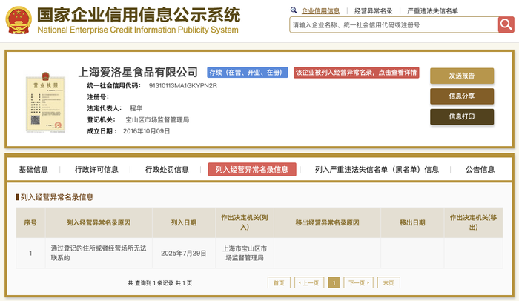Go to 首页 in the pagination
Image resolution: width=519 pixels, height=301 pixels.
click(279, 282)
